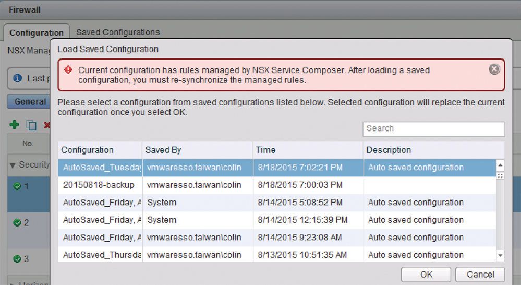Open the General tab

(30, 102)
